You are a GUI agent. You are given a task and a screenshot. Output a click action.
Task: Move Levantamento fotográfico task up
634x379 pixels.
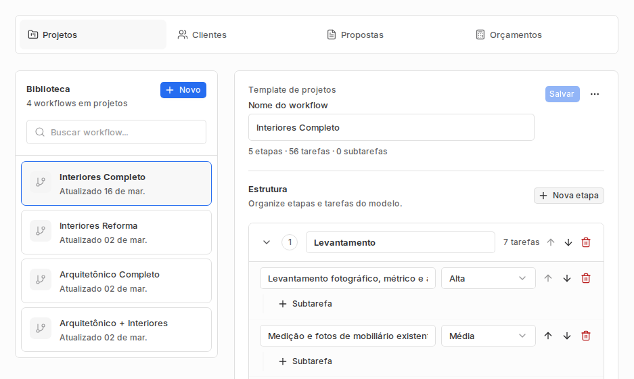[548, 278]
